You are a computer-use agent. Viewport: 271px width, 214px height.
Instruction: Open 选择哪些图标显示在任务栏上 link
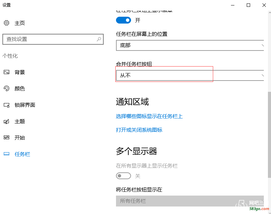[x=149, y=116]
